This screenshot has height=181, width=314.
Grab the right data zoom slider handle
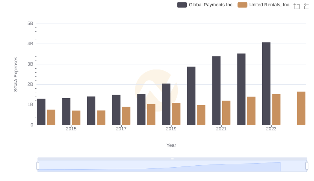307,166
